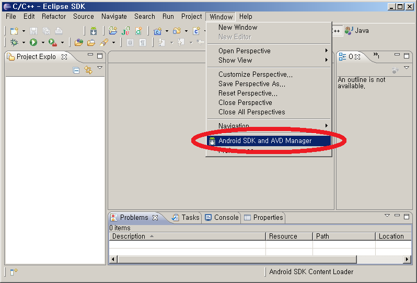Viewport: 417px width, 283px height.
Task: Open the Project menu
Action: pyautogui.click(x=191, y=17)
